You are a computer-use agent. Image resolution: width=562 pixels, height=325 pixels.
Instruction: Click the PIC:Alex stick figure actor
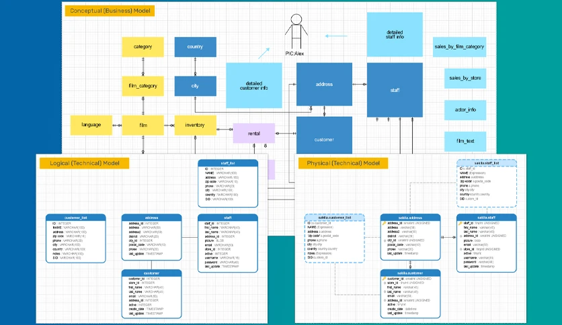(x=296, y=32)
